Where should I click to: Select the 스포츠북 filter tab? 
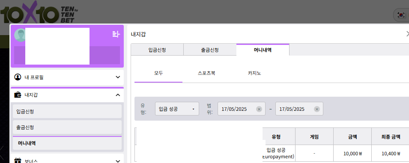coord(206,73)
